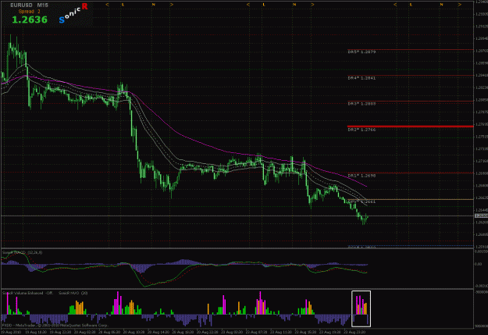Click the 20 Aug 14:30 time label

coord(159,332)
